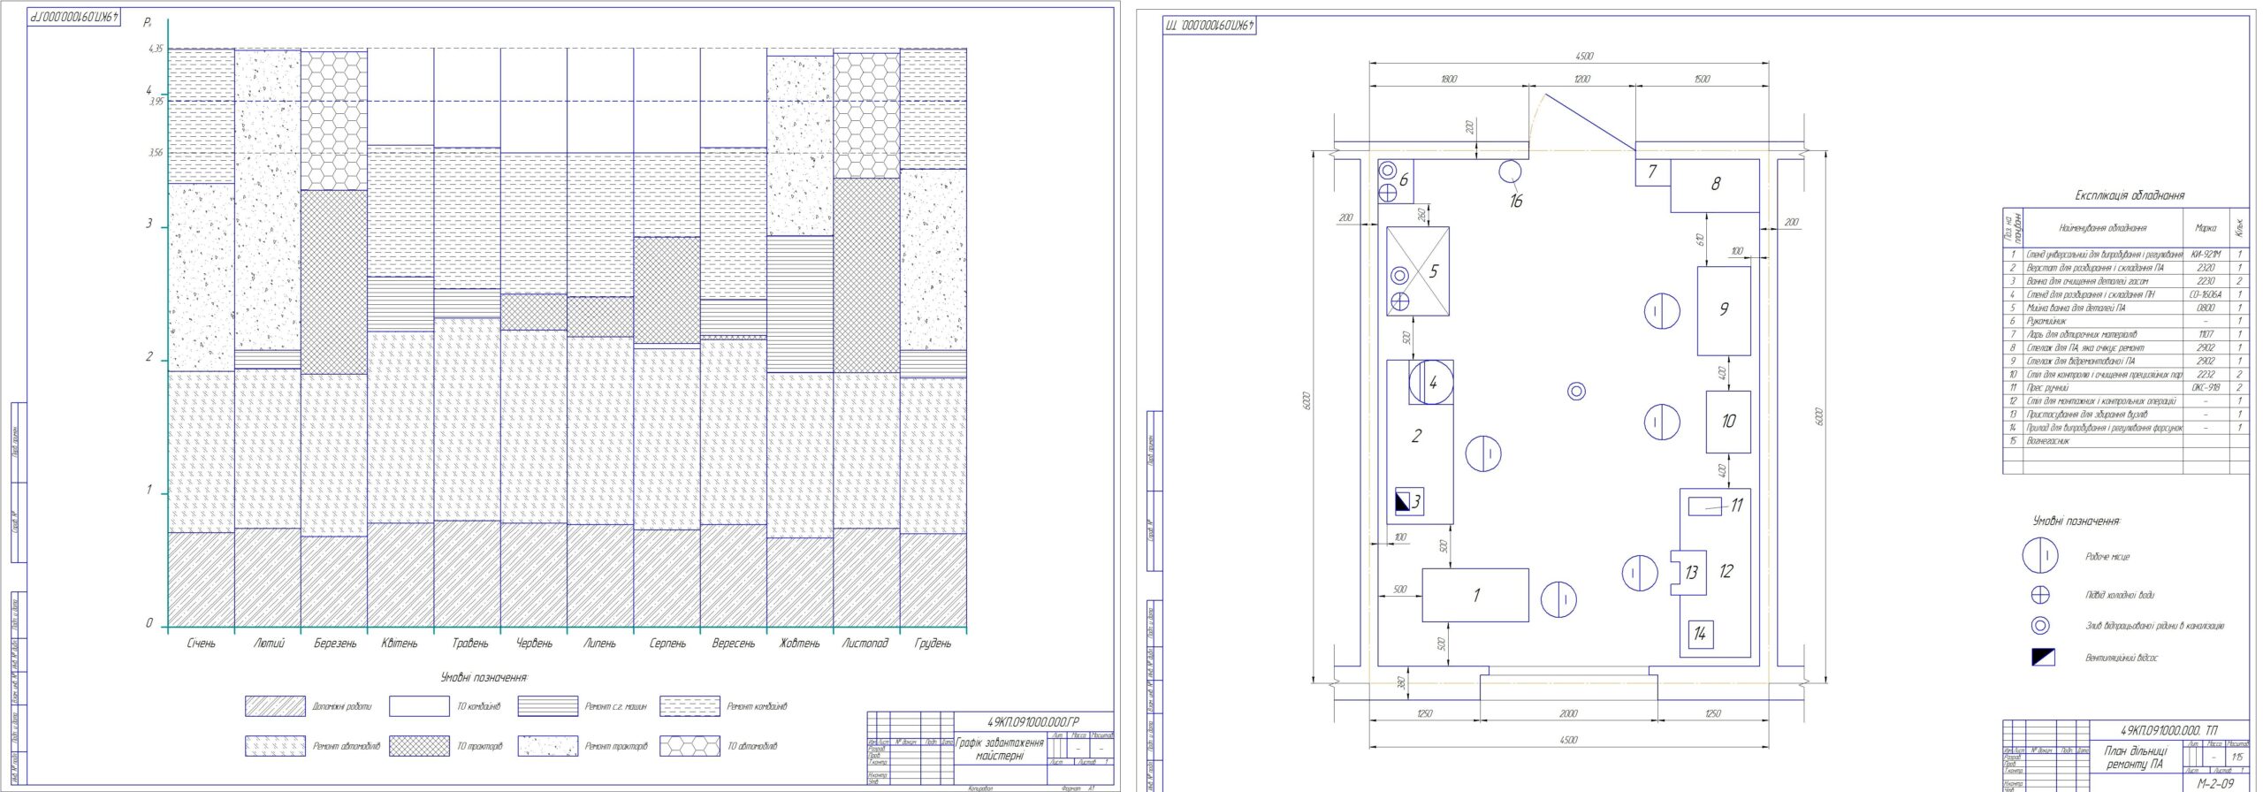Click the crossed washing bath marked 5

tap(1417, 271)
